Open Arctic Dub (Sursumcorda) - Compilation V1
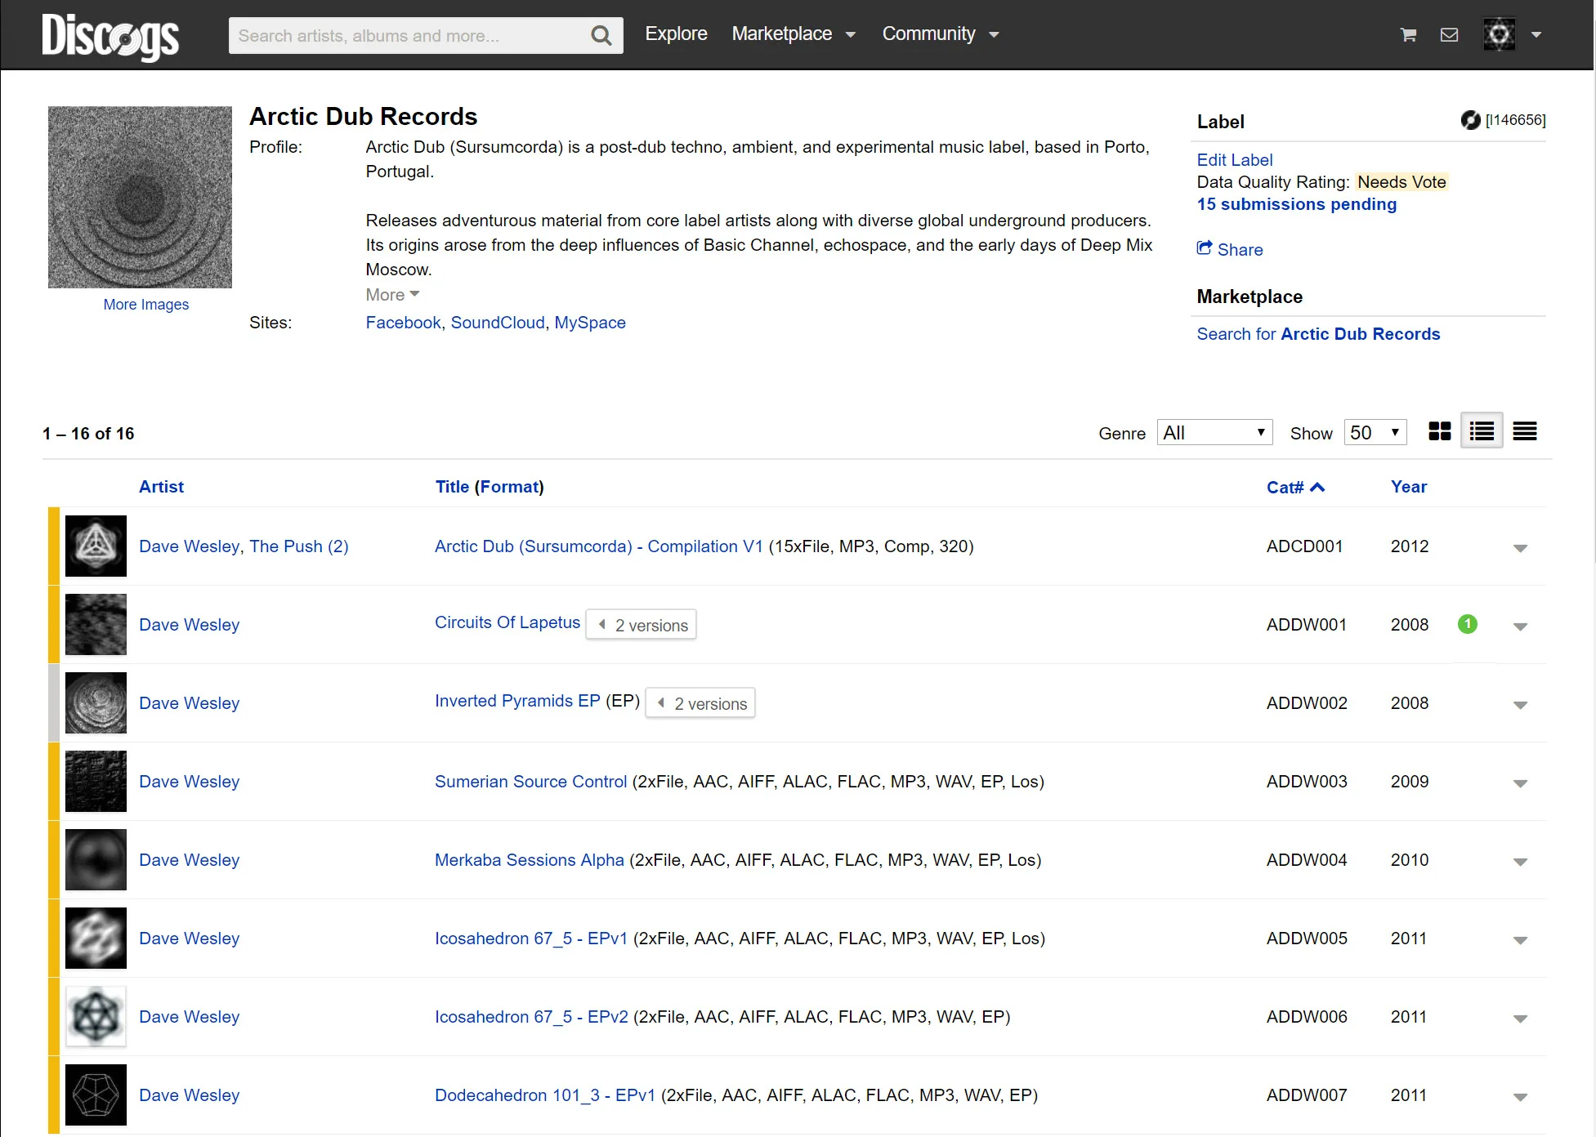Image resolution: width=1596 pixels, height=1137 pixels. [599, 546]
